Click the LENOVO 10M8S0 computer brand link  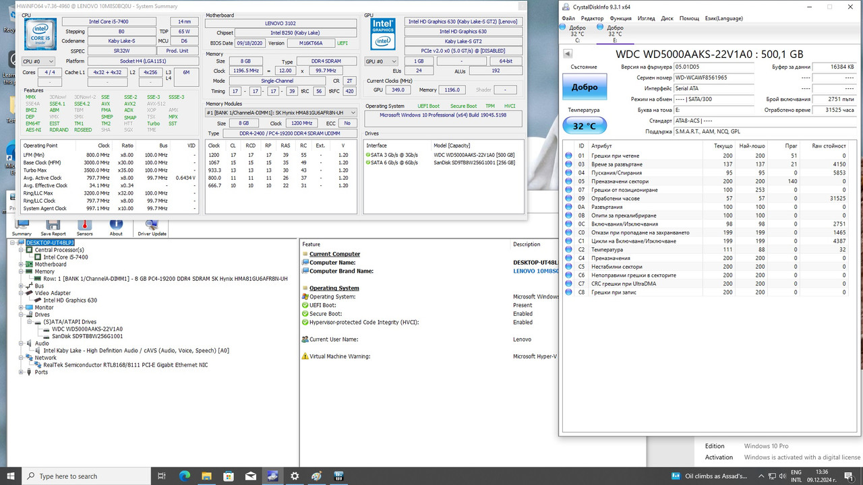pyautogui.click(x=535, y=271)
